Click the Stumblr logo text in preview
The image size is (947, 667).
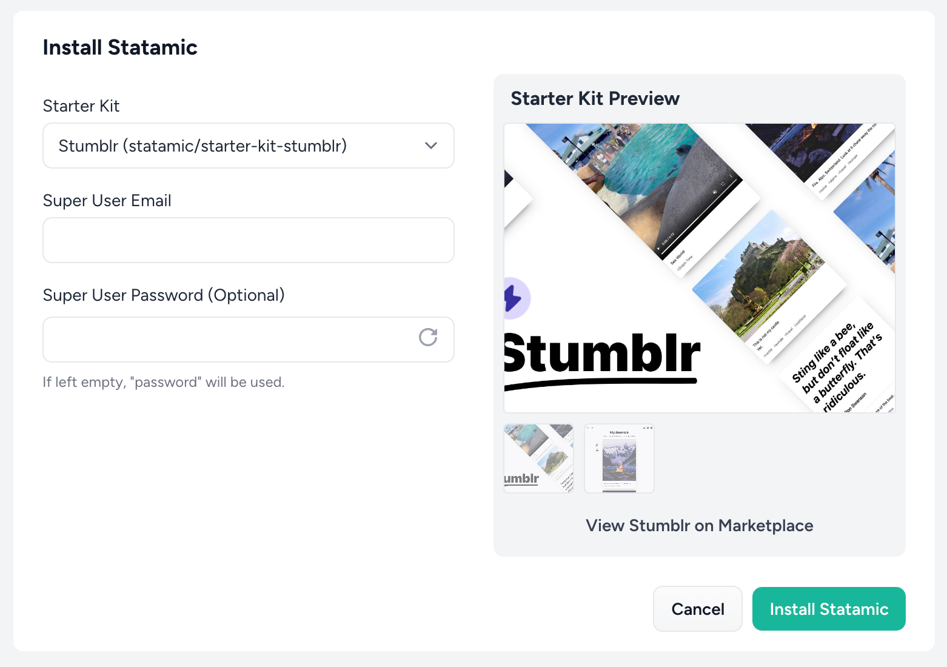point(601,355)
